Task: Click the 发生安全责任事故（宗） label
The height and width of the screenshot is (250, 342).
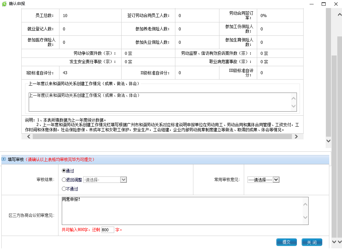Action: [x=93, y=61]
